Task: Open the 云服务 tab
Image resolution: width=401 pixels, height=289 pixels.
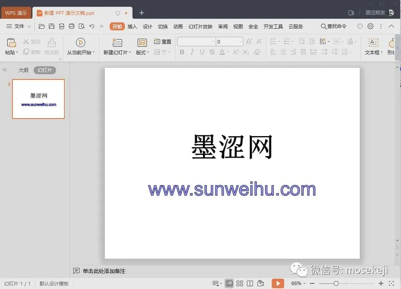Action: [296, 26]
